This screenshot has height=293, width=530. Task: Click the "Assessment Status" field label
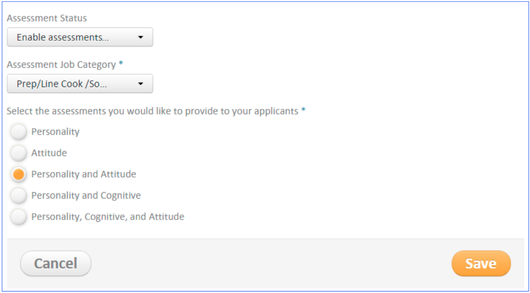(47, 18)
